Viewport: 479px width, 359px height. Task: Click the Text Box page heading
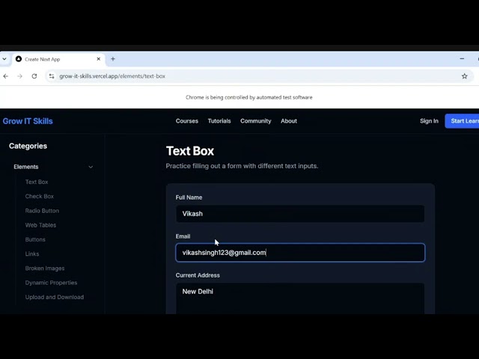(189, 151)
